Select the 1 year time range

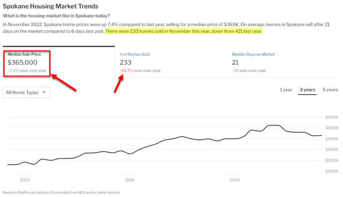(286, 90)
